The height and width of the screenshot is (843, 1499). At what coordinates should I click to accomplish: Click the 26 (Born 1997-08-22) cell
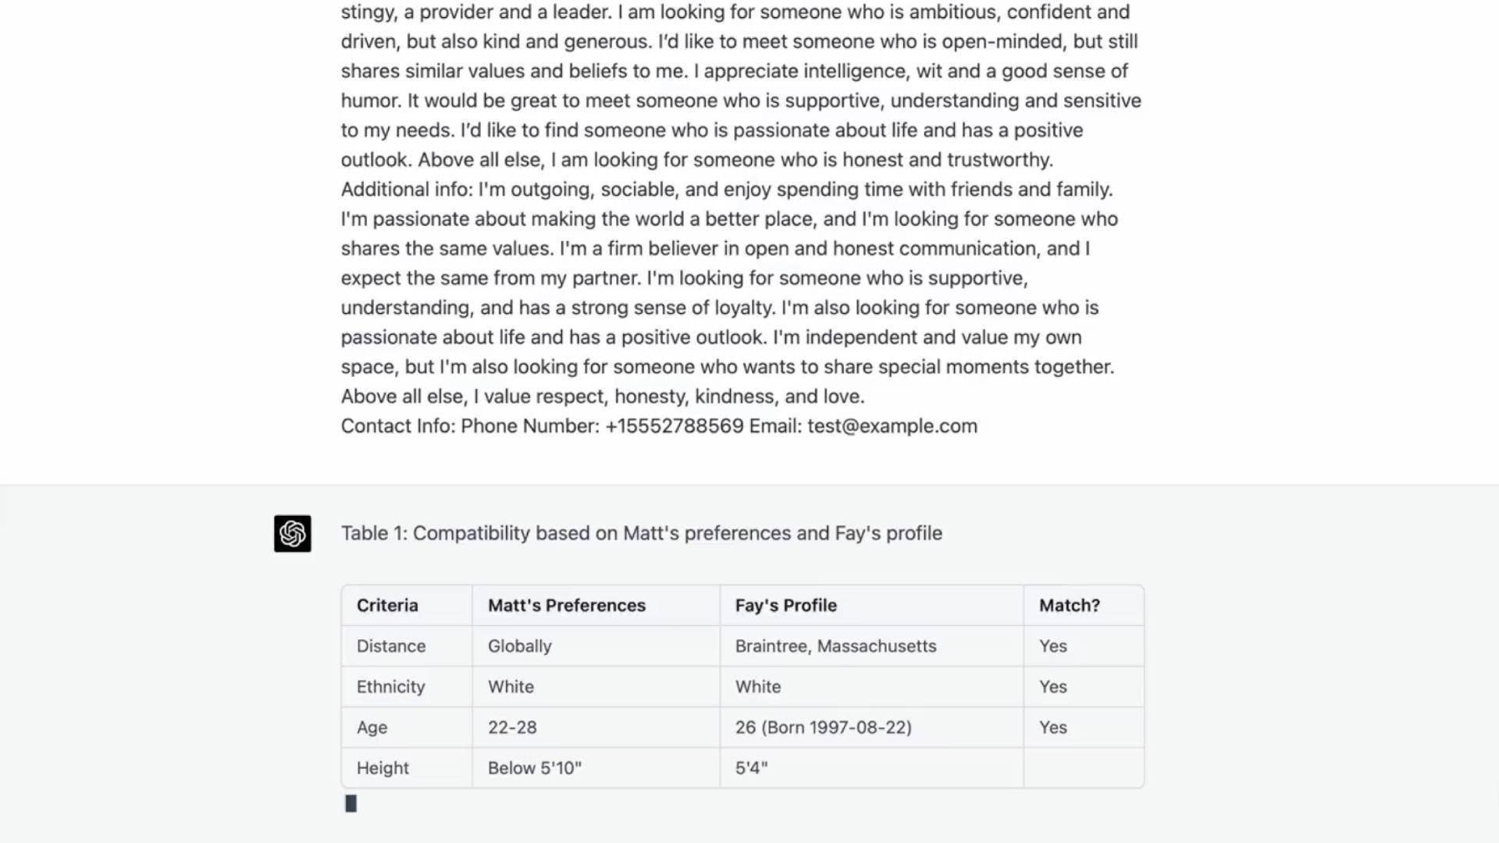pos(823,727)
